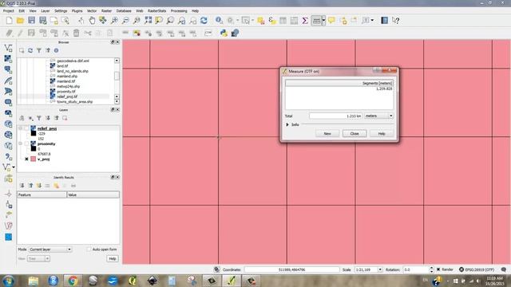Screen dimensions: 511x287
Task: Open File Explorer from the taskbar
Action: point(34,281)
